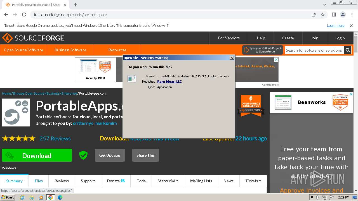
Task: Open the critternyc author link
Action: pyautogui.click(x=83, y=123)
